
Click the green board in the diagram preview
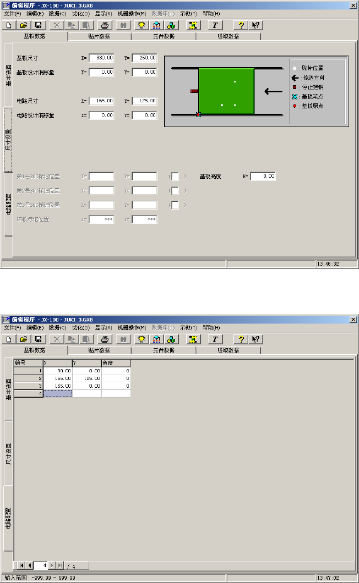(x=226, y=91)
